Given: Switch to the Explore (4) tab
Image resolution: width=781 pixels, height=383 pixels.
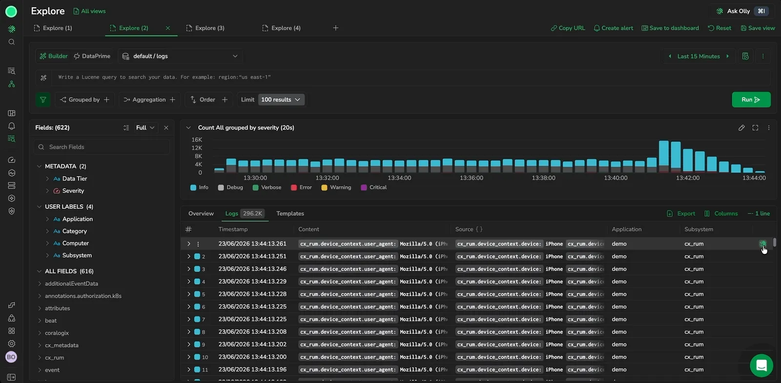Looking at the screenshot, I should (x=281, y=28).
